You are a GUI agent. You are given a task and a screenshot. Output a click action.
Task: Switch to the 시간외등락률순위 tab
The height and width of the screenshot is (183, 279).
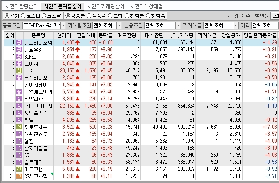pyautogui.click(x=62, y=7)
